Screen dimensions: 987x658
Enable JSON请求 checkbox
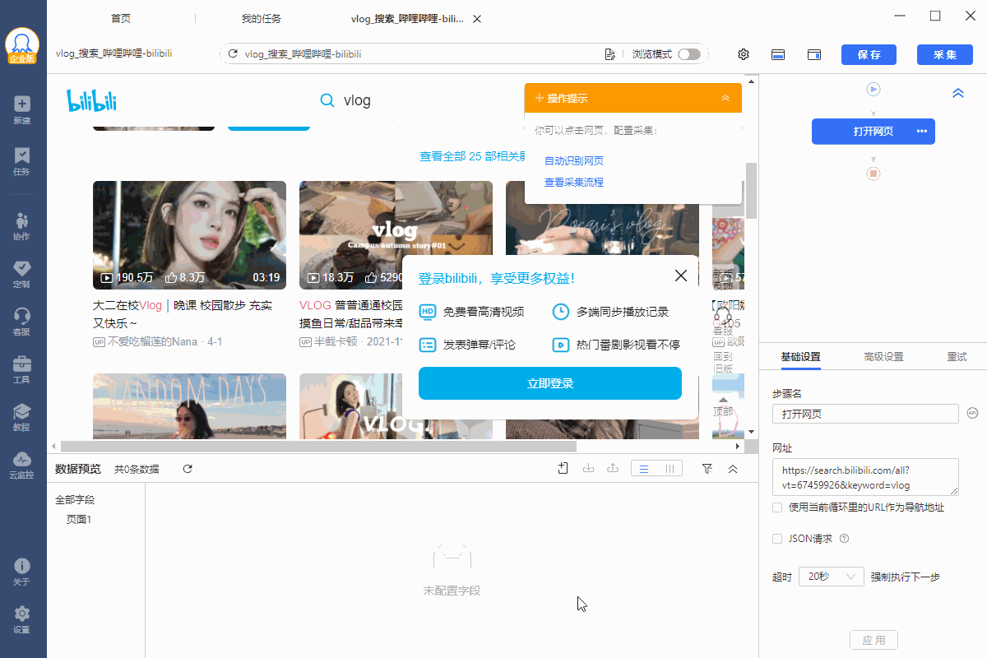coord(777,539)
